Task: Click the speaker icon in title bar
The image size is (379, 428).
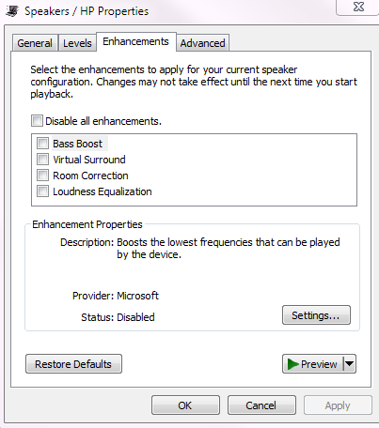Action: 12,11
